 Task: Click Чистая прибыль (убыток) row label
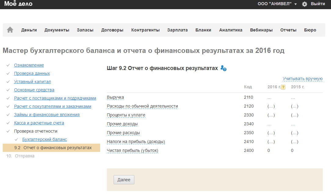(133, 150)
